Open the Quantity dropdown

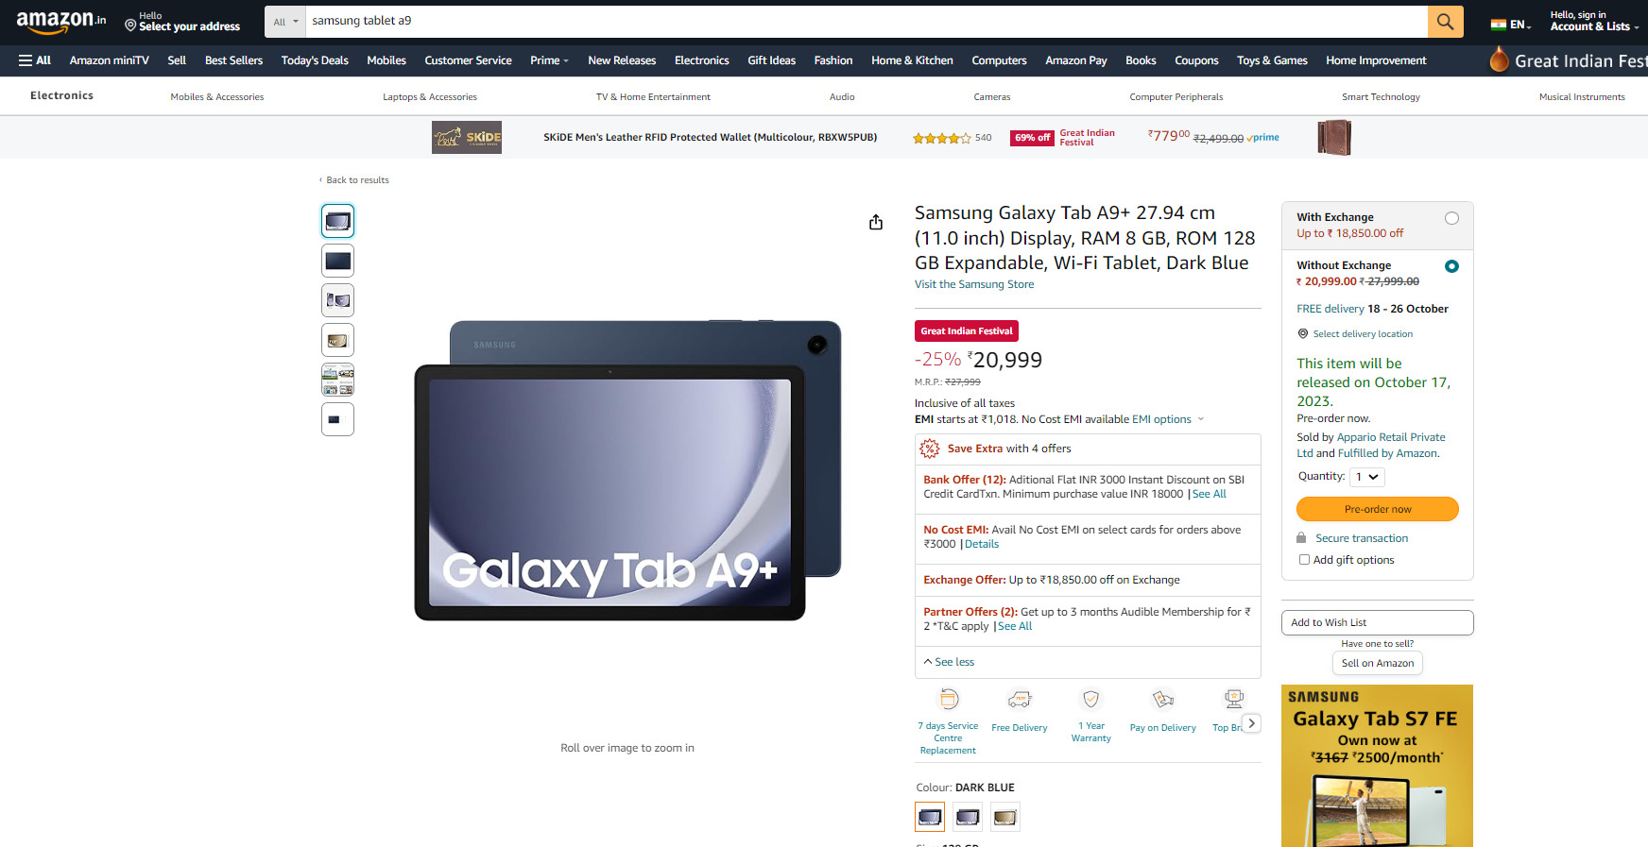pos(1366,477)
